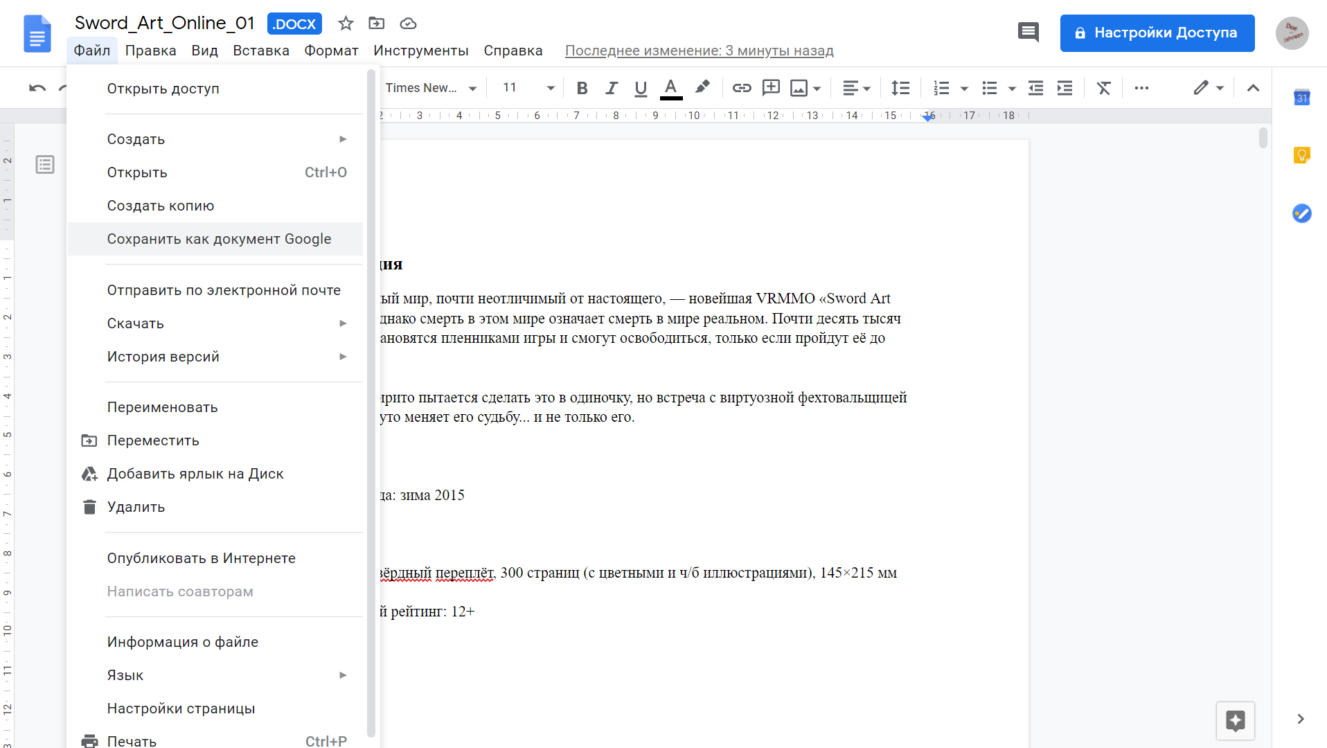The image size is (1327, 748).
Task: Open the Вставка menu
Action: coord(260,51)
